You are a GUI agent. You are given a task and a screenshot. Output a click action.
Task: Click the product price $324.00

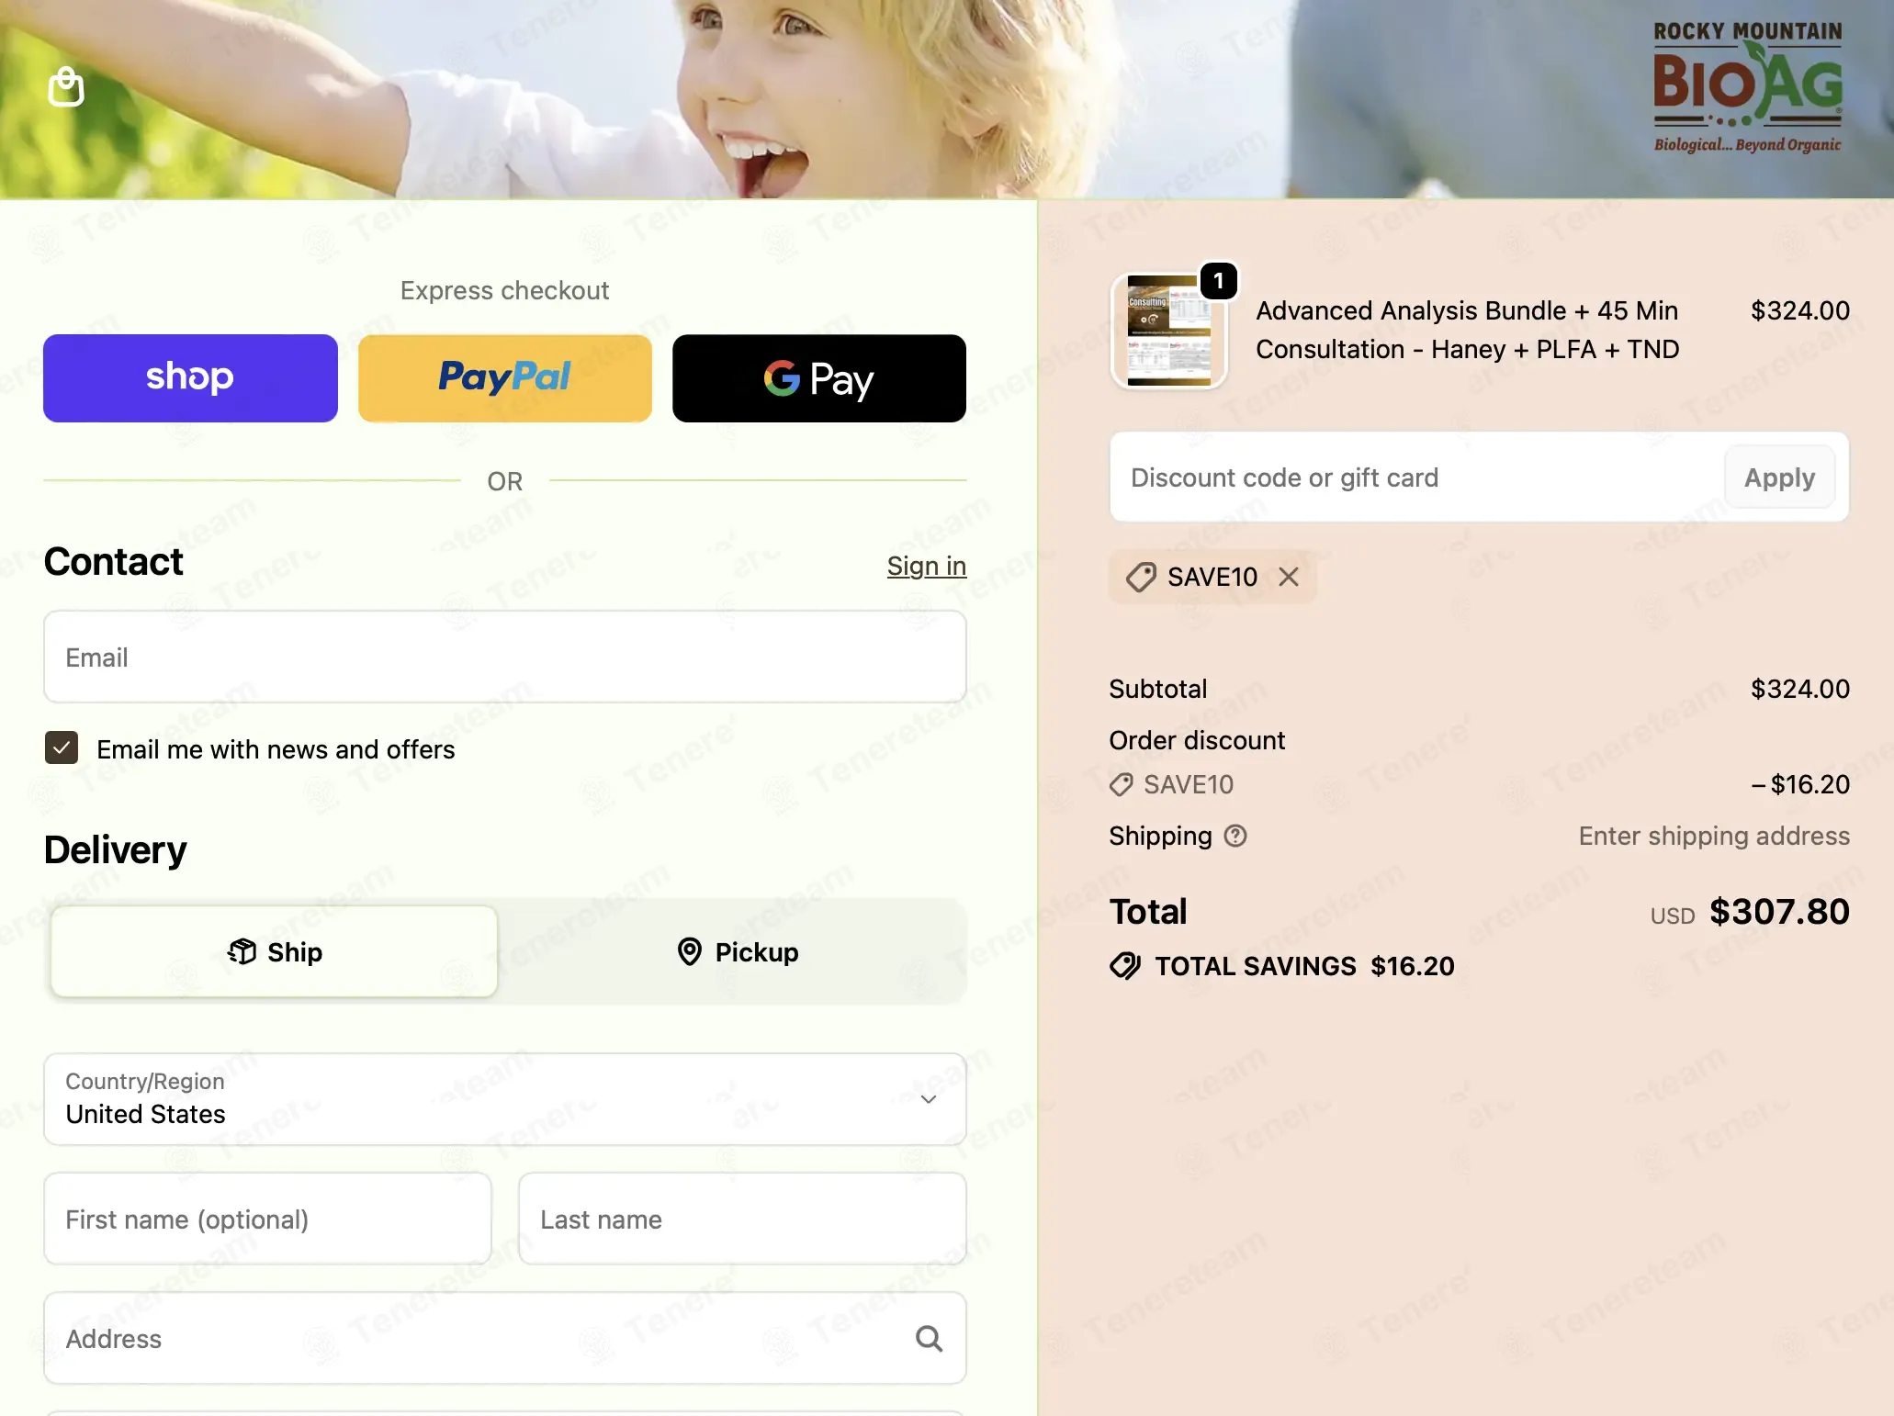tap(1800, 310)
